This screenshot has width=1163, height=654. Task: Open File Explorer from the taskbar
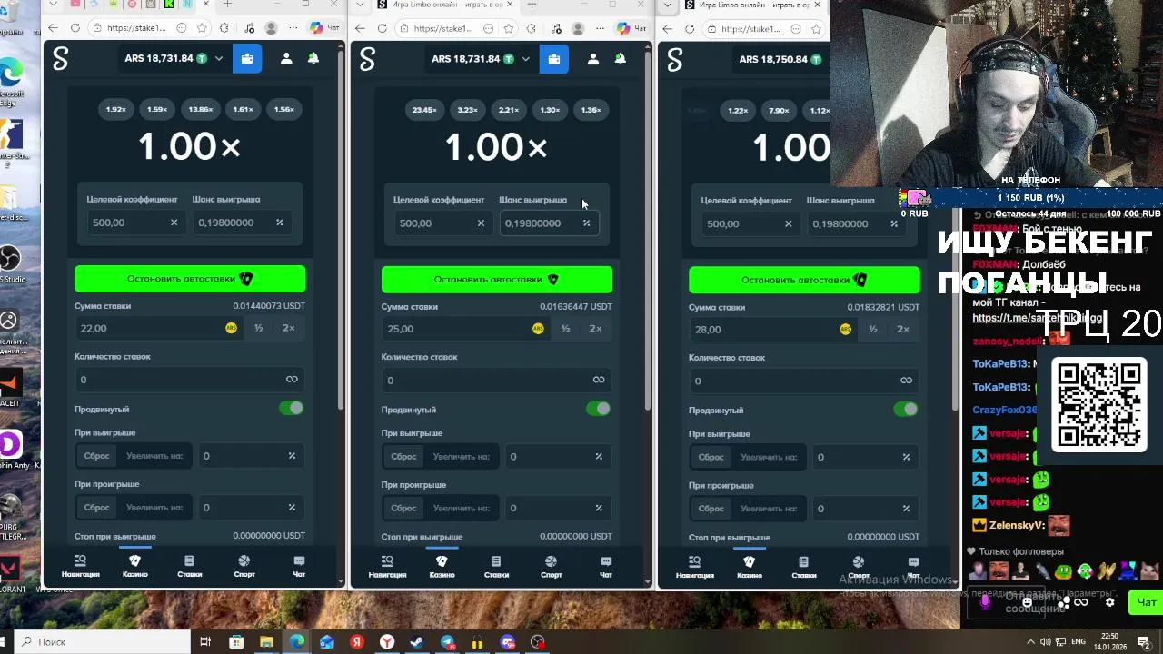coord(266,642)
